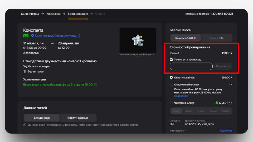Click the map pin icon beside the address
Viewport: 253px width, 142px height.
click(x=32, y=35)
